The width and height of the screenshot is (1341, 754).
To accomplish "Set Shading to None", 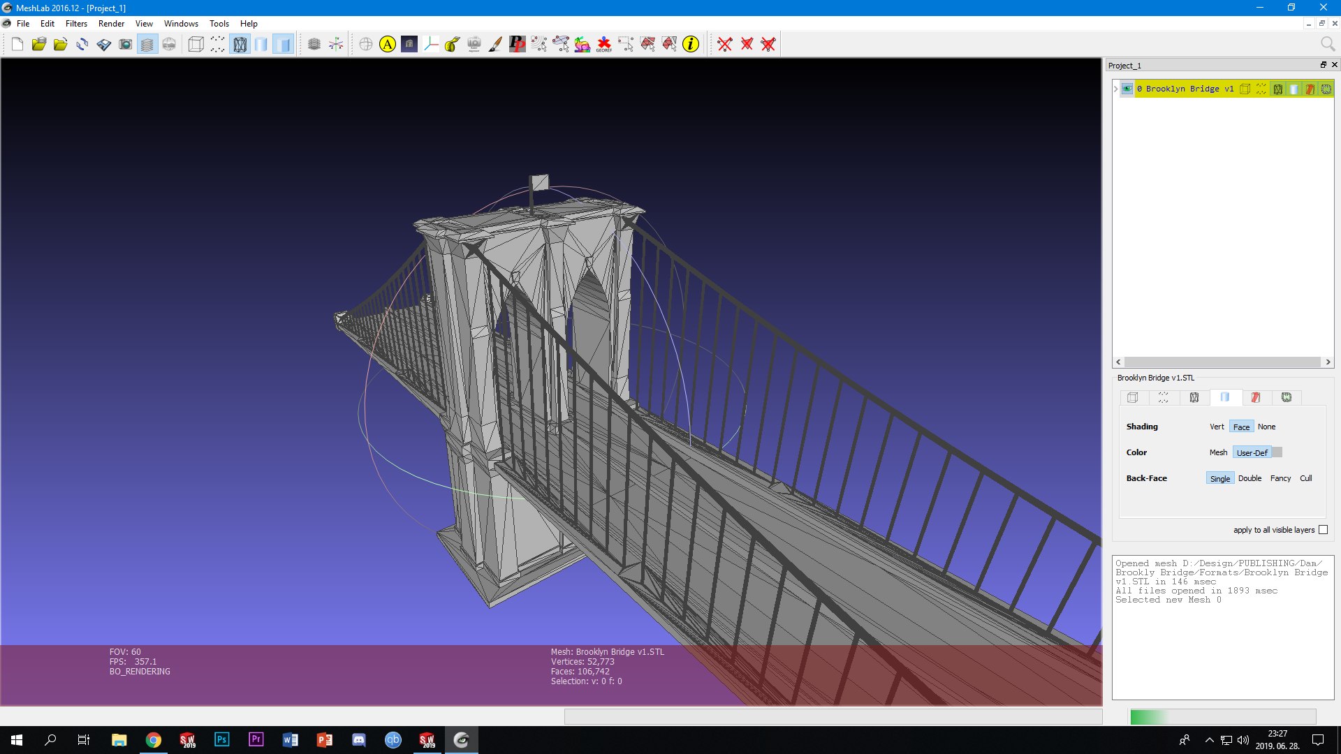I will 1266,427.
